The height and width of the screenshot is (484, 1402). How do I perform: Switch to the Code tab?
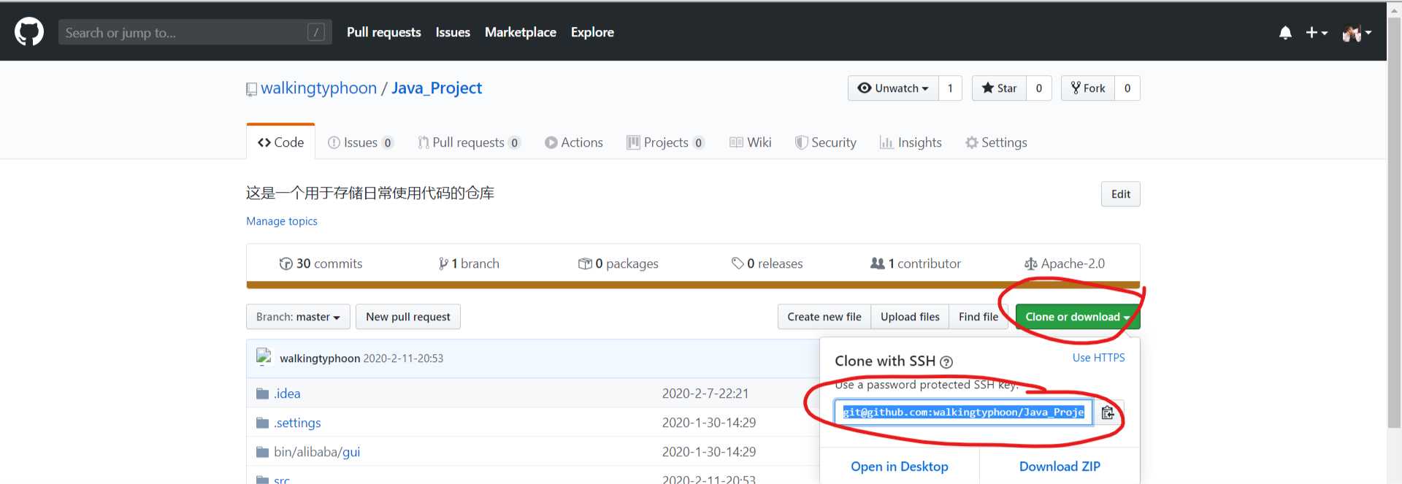click(280, 142)
